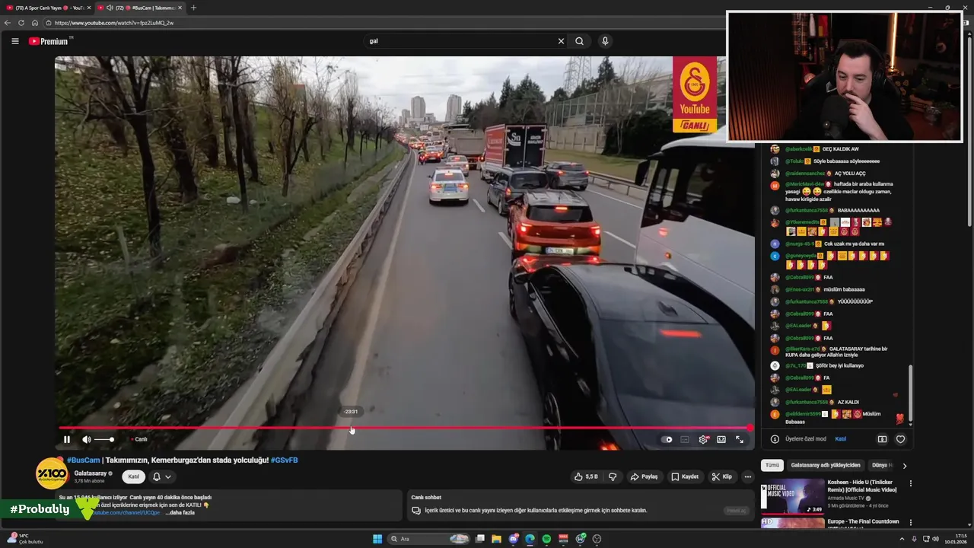974x548 pixels.
Task: Close the #BusCam browser tab
Action: [x=180, y=8]
